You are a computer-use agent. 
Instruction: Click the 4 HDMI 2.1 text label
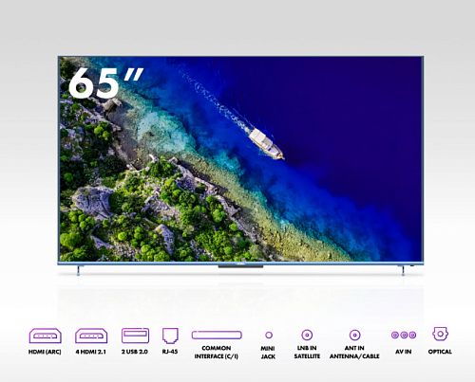pyautogui.click(x=91, y=352)
